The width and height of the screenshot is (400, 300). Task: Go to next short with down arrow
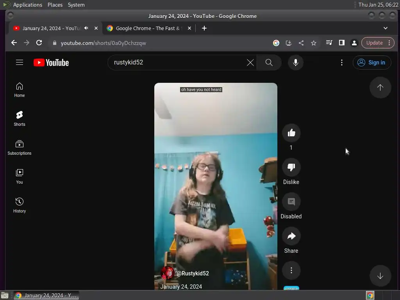380,276
